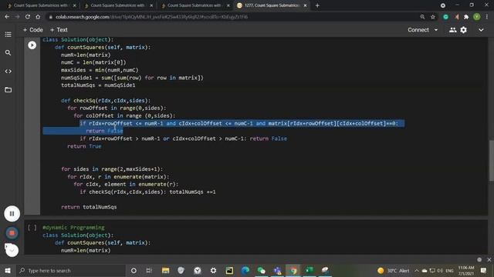Open the Chrome profile avatar

(x=477, y=17)
